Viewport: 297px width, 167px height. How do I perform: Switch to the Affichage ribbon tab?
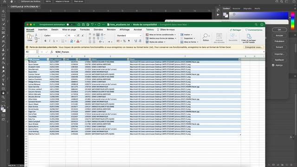124,30
